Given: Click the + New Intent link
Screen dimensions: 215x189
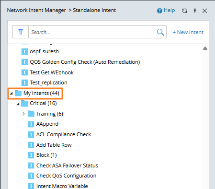Looking at the screenshot, I should [x=188, y=32].
